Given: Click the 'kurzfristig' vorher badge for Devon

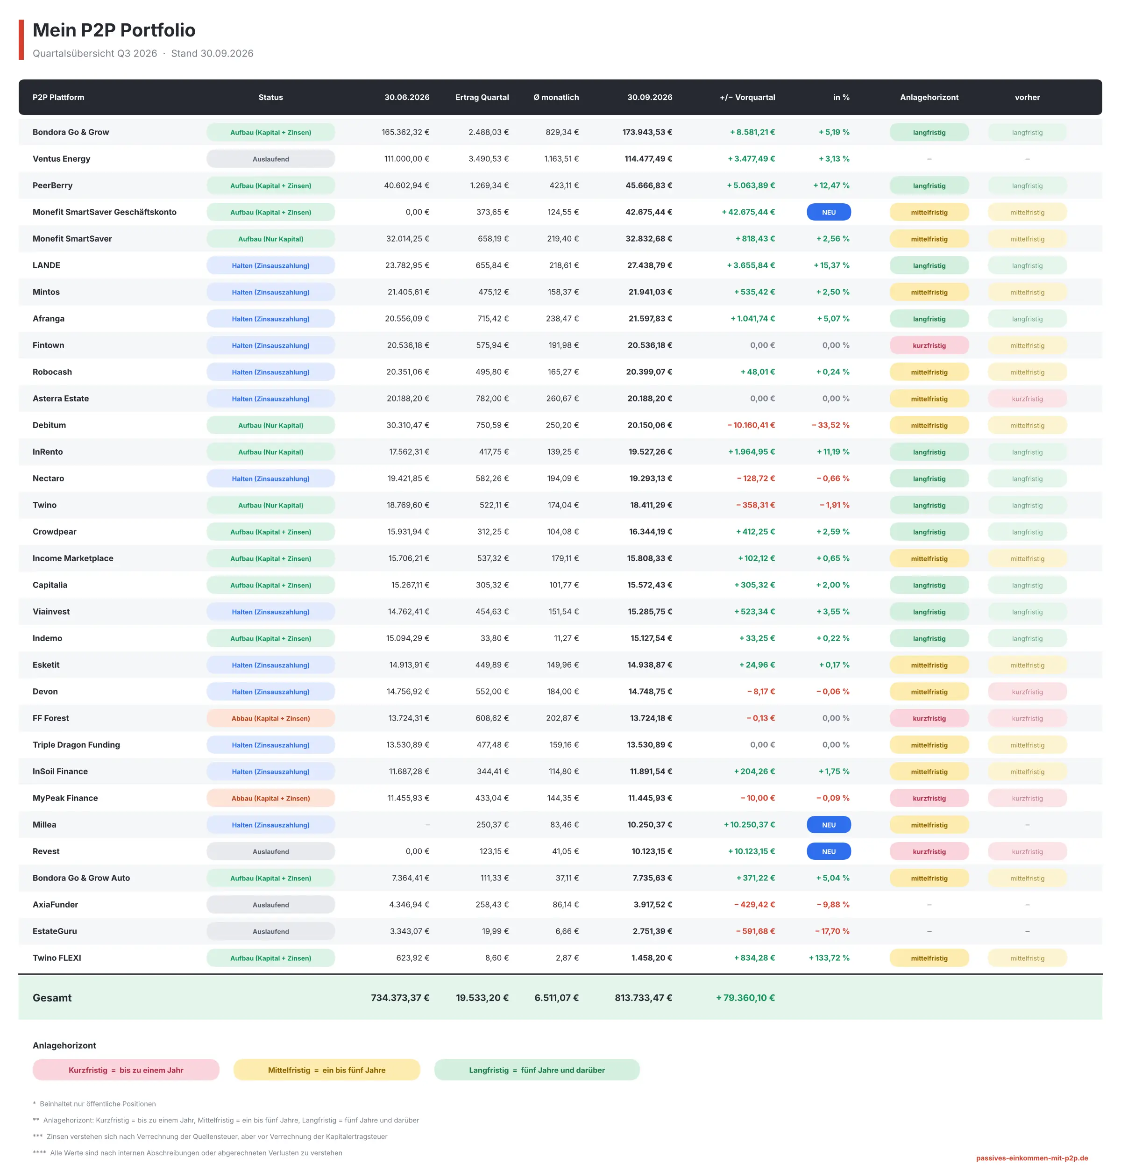Looking at the screenshot, I should pos(1027,692).
